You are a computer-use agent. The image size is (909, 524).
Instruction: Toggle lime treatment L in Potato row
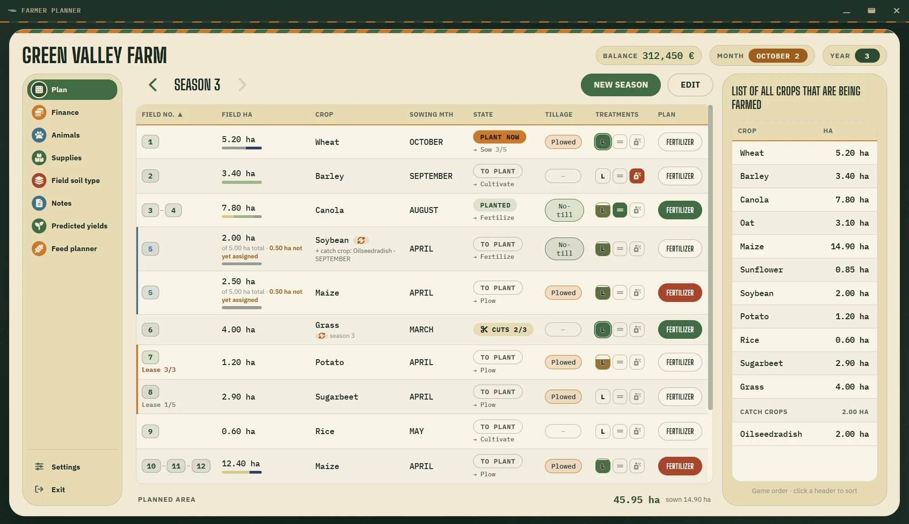(603, 362)
